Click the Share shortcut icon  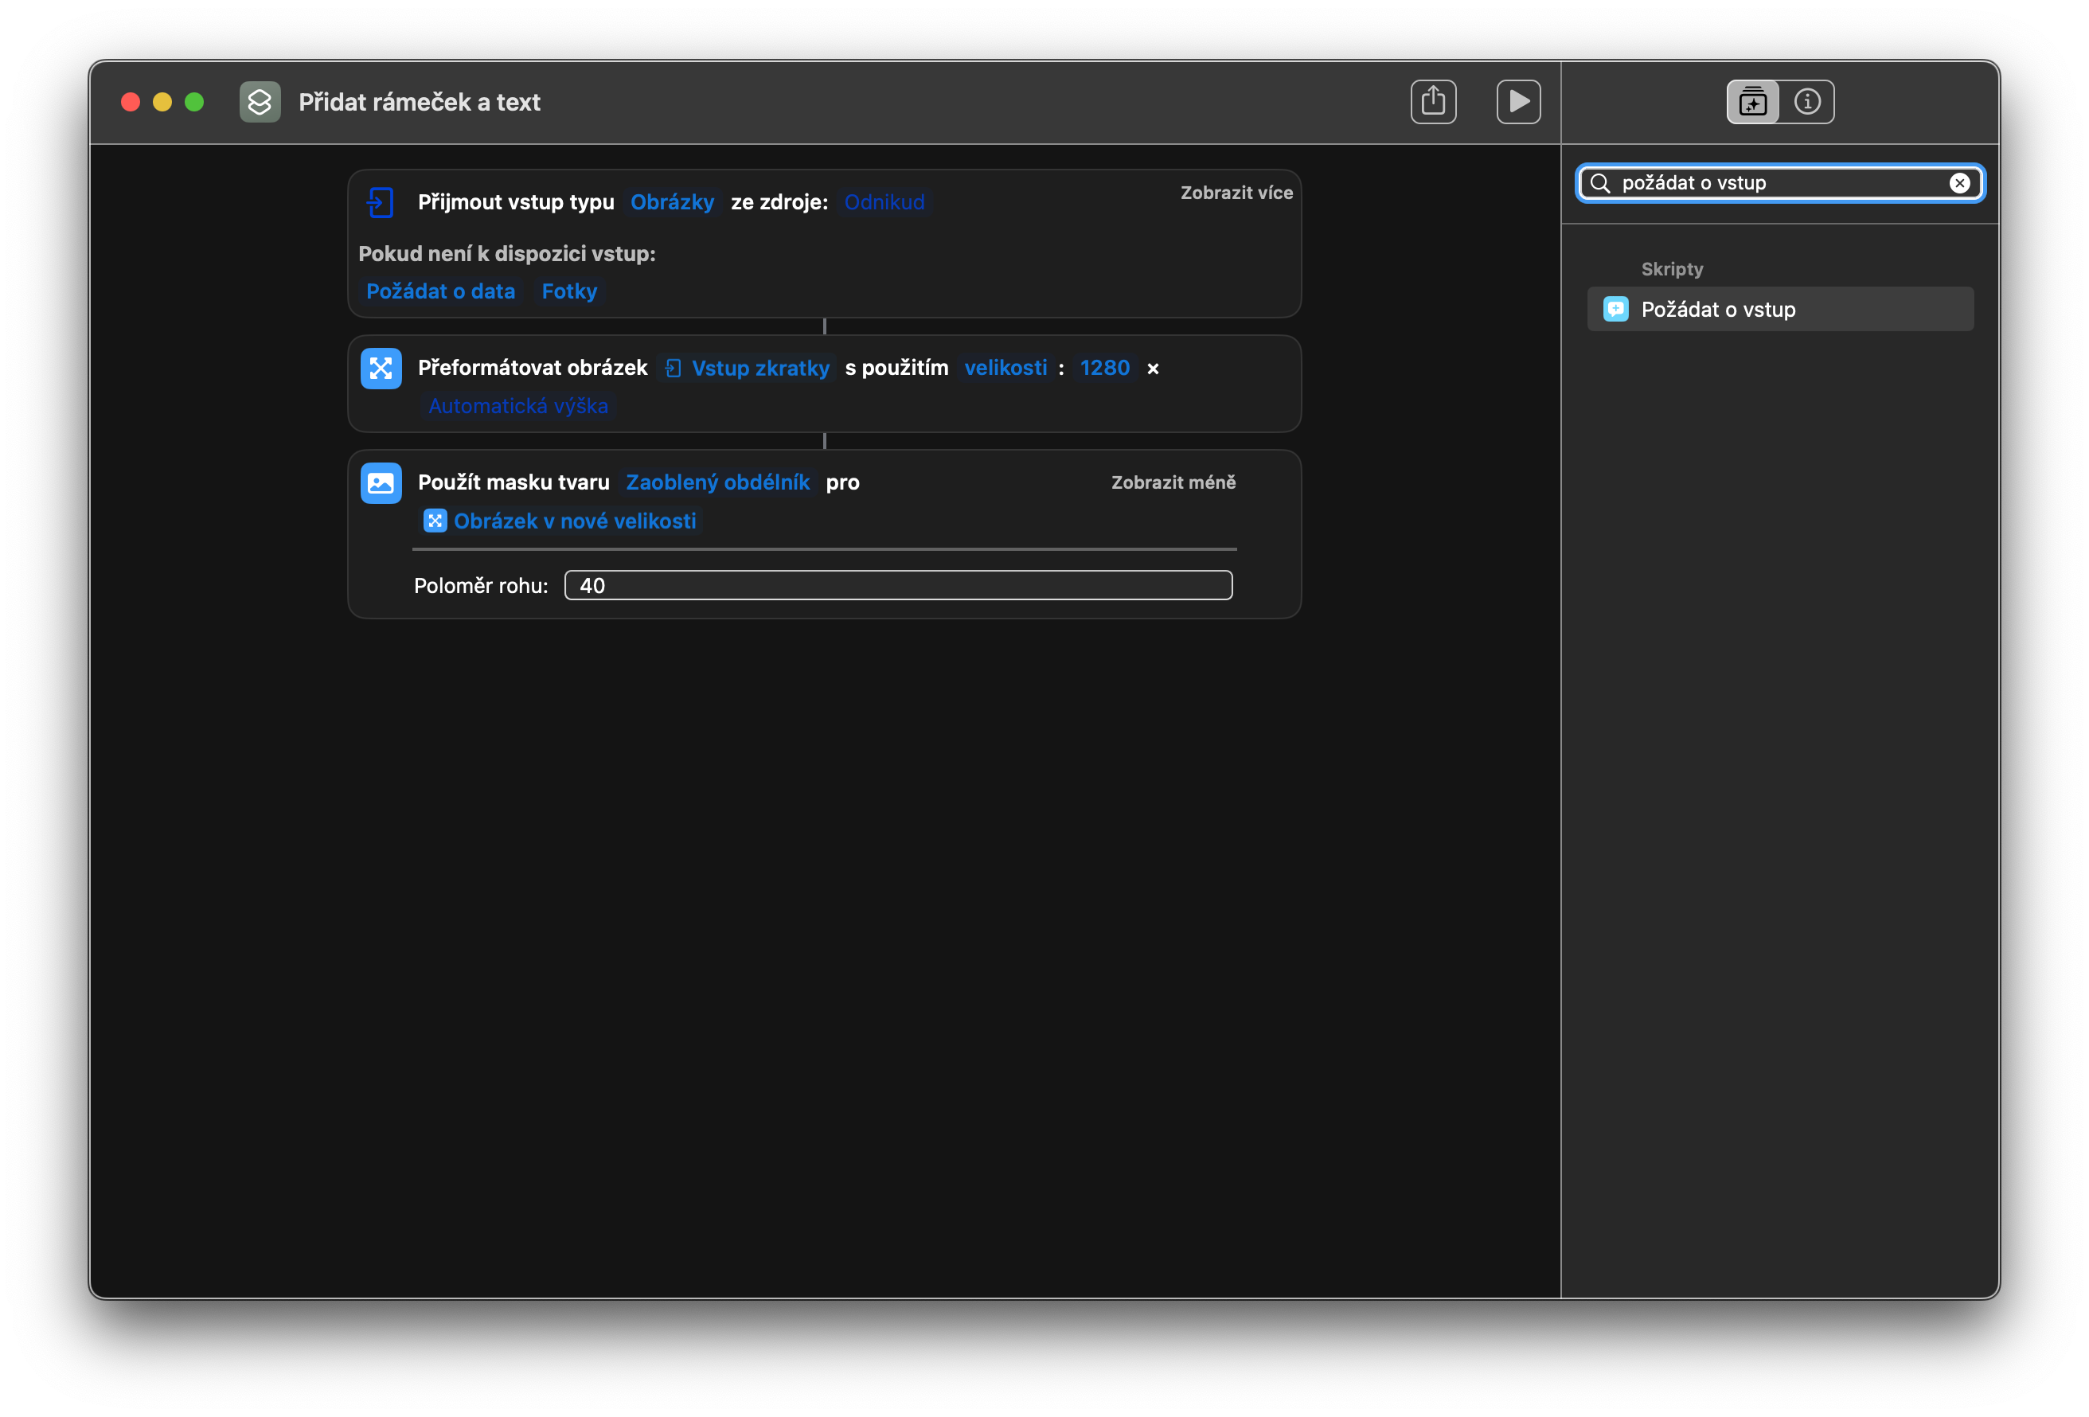(x=1433, y=102)
